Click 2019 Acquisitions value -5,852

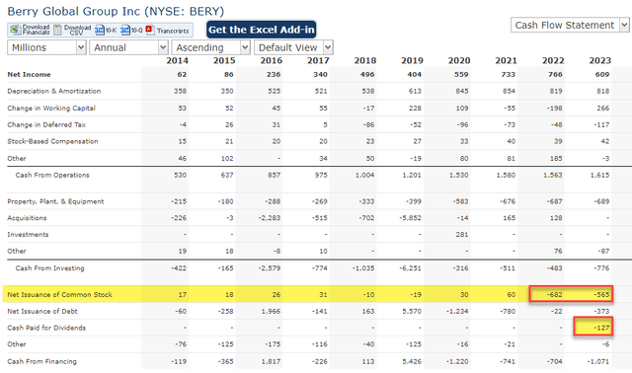(x=410, y=218)
